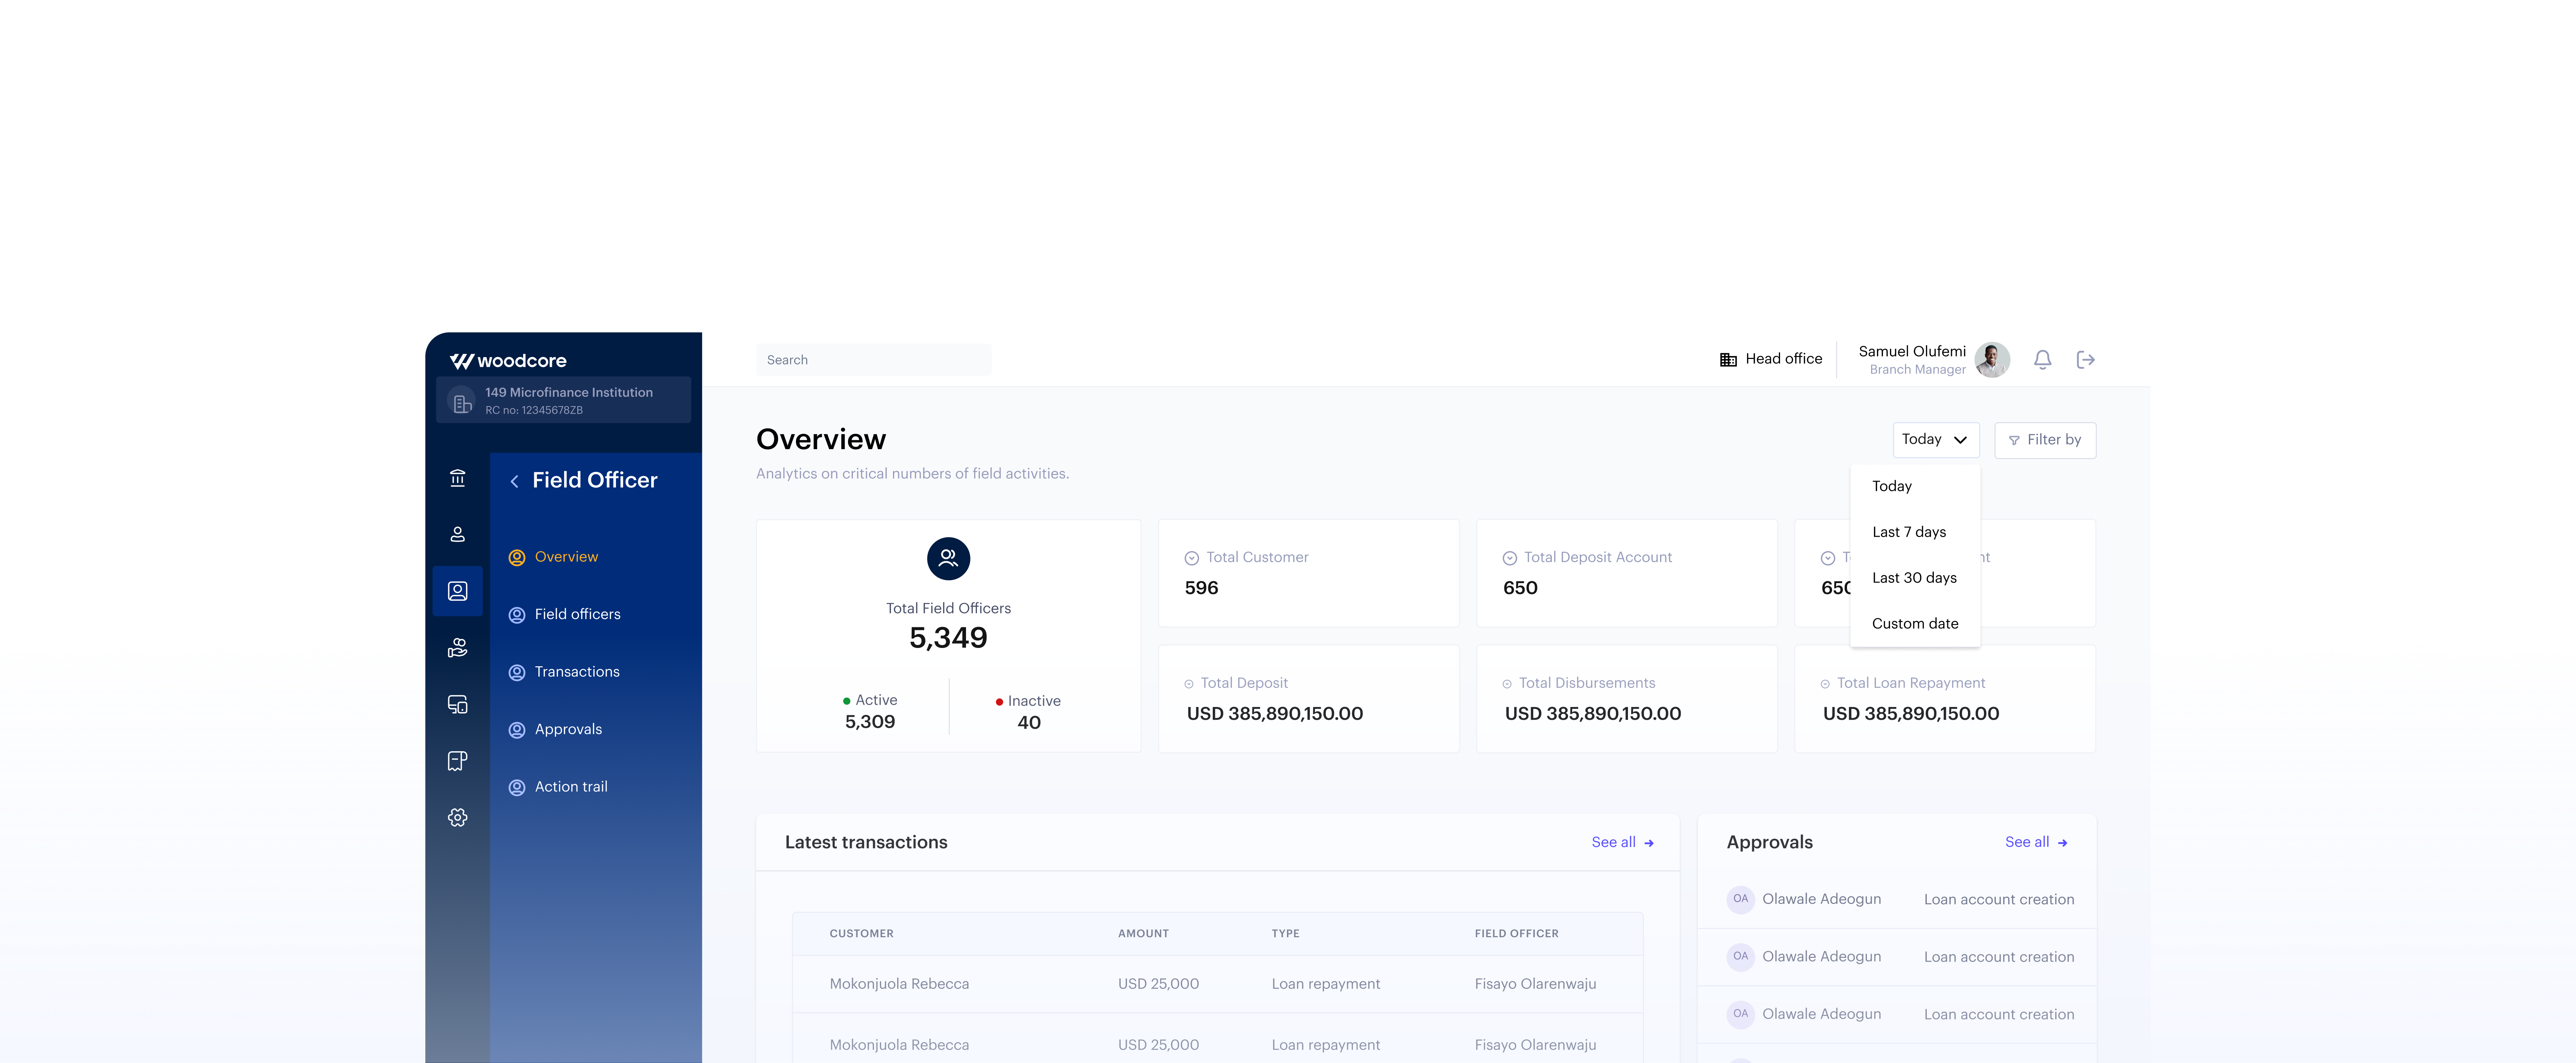2576x1063 pixels.
Task: Open the receipt sidebar icon
Action: click(457, 761)
